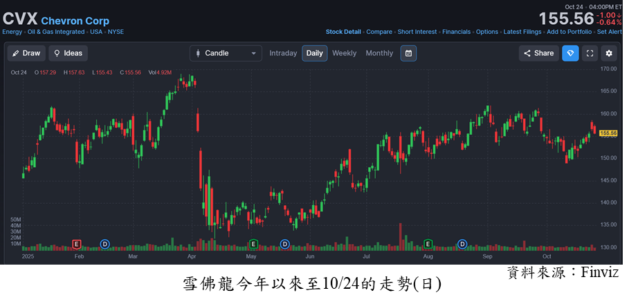Screen dimensions: 629x304
Task: Select the Monthly timeframe
Action: [x=379, y=53]
